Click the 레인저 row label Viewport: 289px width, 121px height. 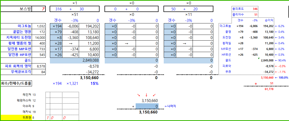(27, 95)
